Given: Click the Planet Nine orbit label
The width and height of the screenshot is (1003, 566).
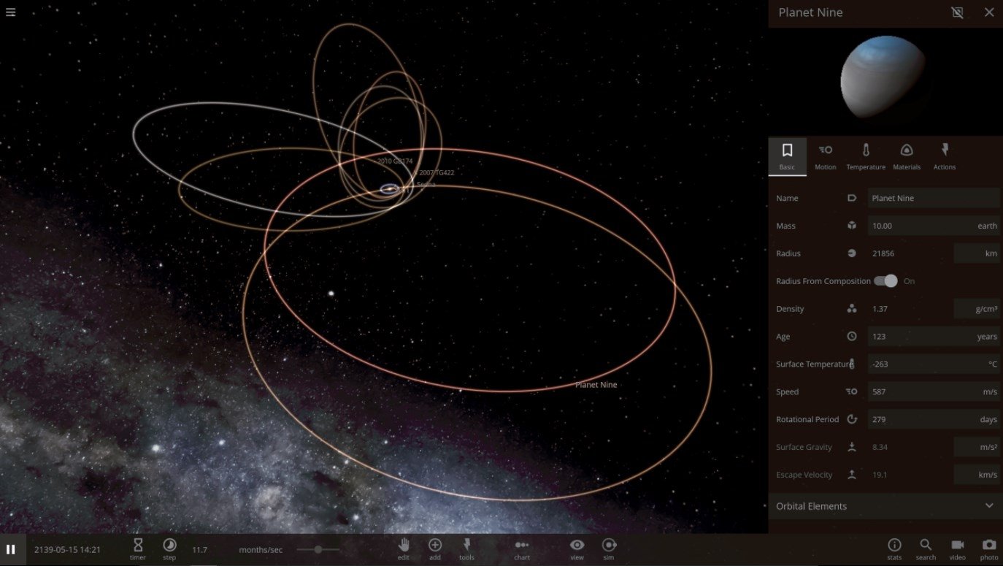Looking at the screenshot, I should click(x=596, y=385).
